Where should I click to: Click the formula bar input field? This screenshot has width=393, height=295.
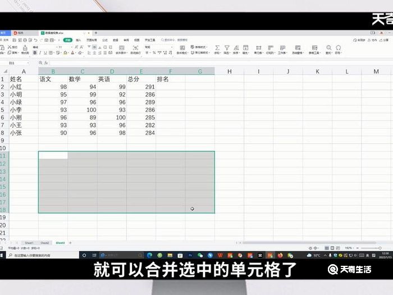coord(221,63)
